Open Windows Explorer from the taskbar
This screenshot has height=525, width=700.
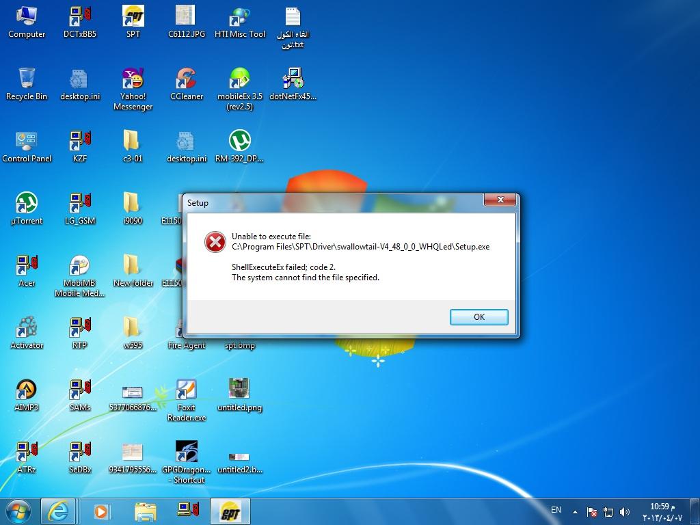[146, 511]
